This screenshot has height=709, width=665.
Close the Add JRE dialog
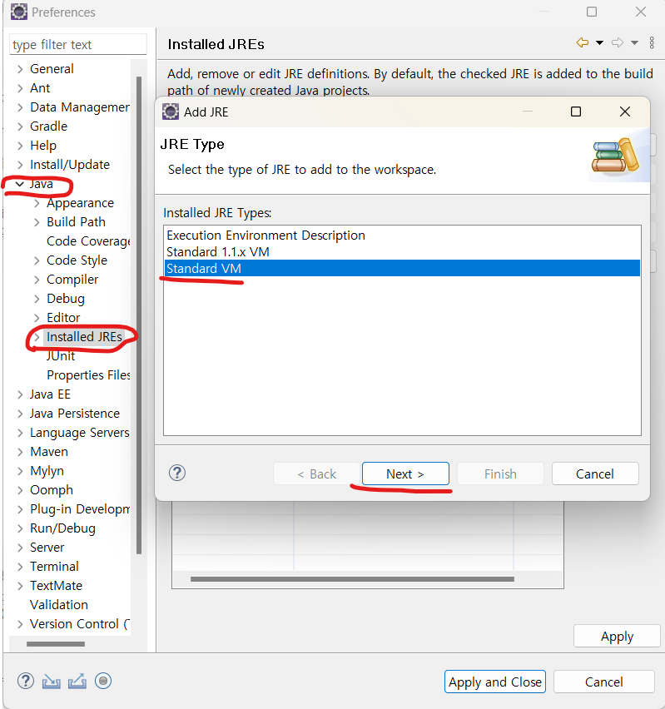click(x=625, y=112)
